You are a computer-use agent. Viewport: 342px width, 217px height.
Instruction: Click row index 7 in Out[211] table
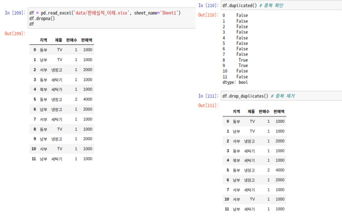tap(228, 190)
